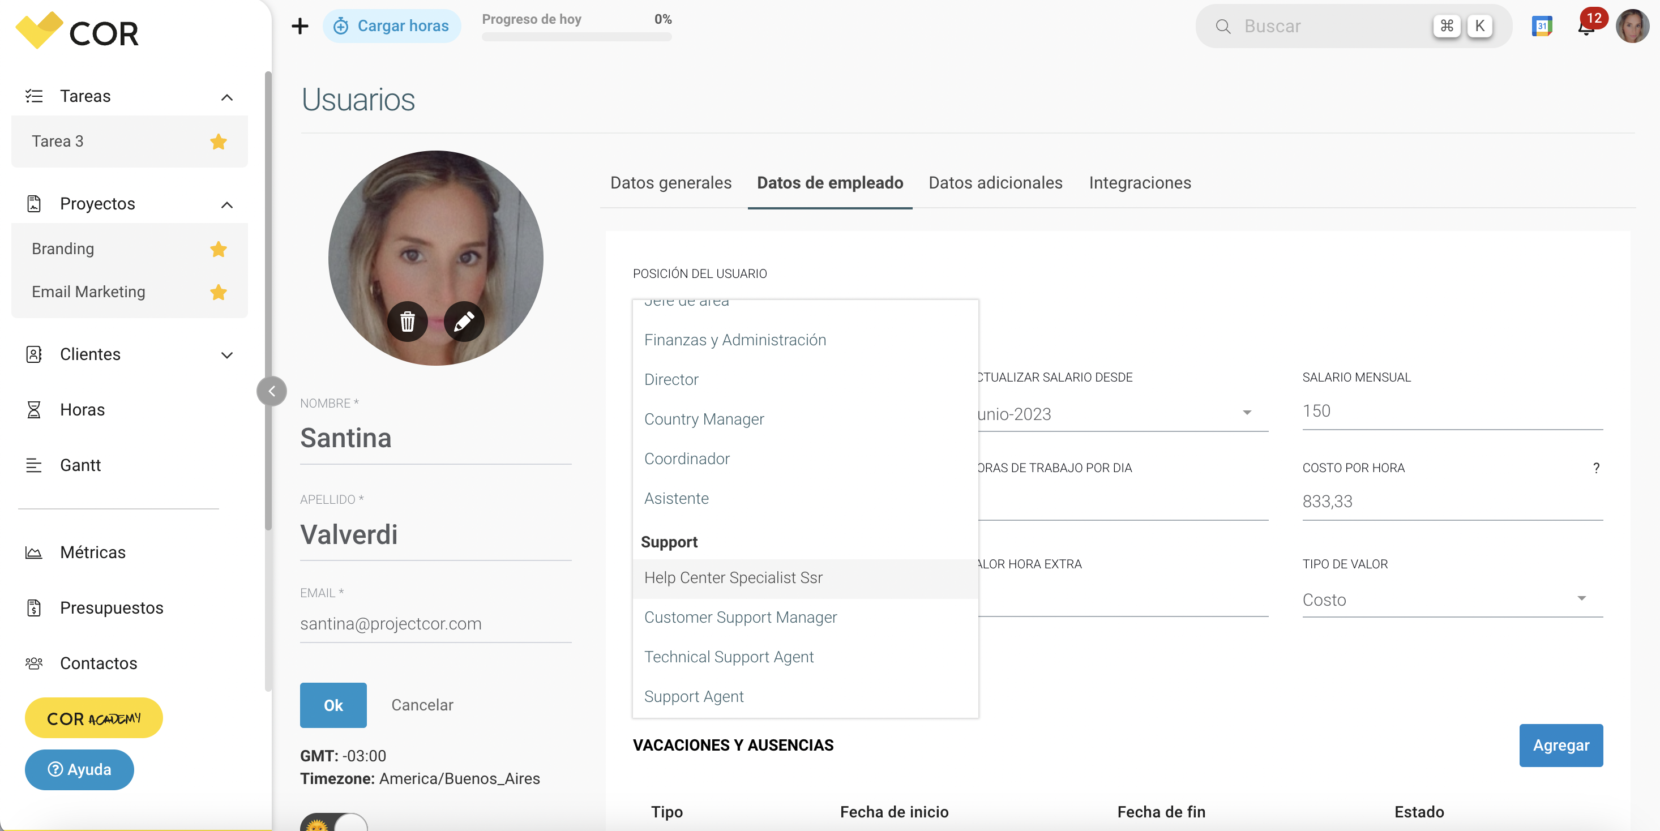Open COR Academy button
This screenshot has width=1660, height=831.
click(93, 718)
